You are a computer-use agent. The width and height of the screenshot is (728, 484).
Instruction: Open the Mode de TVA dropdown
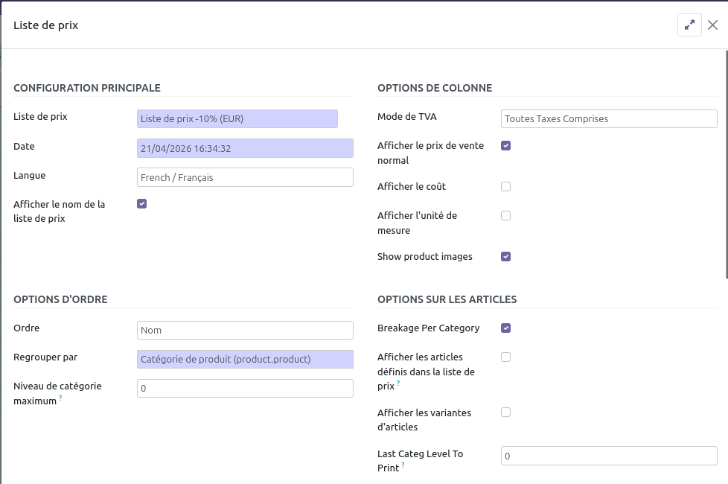(x=608, y=119)
